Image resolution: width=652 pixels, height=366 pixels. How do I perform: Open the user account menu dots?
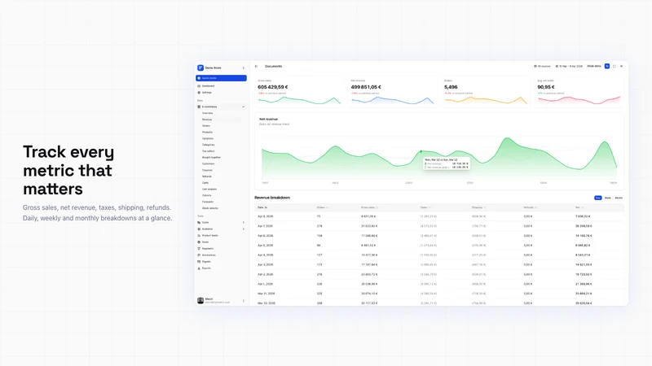tap(243, 300)
